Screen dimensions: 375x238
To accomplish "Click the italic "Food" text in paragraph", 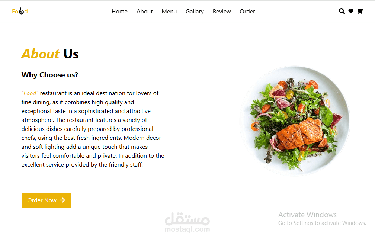I will tap(30, 93).
